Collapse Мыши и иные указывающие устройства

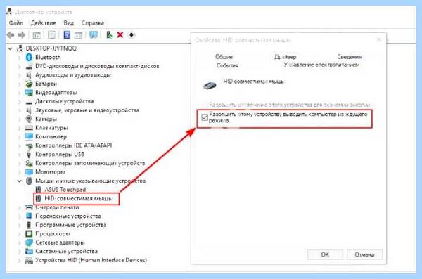point(20,181)
